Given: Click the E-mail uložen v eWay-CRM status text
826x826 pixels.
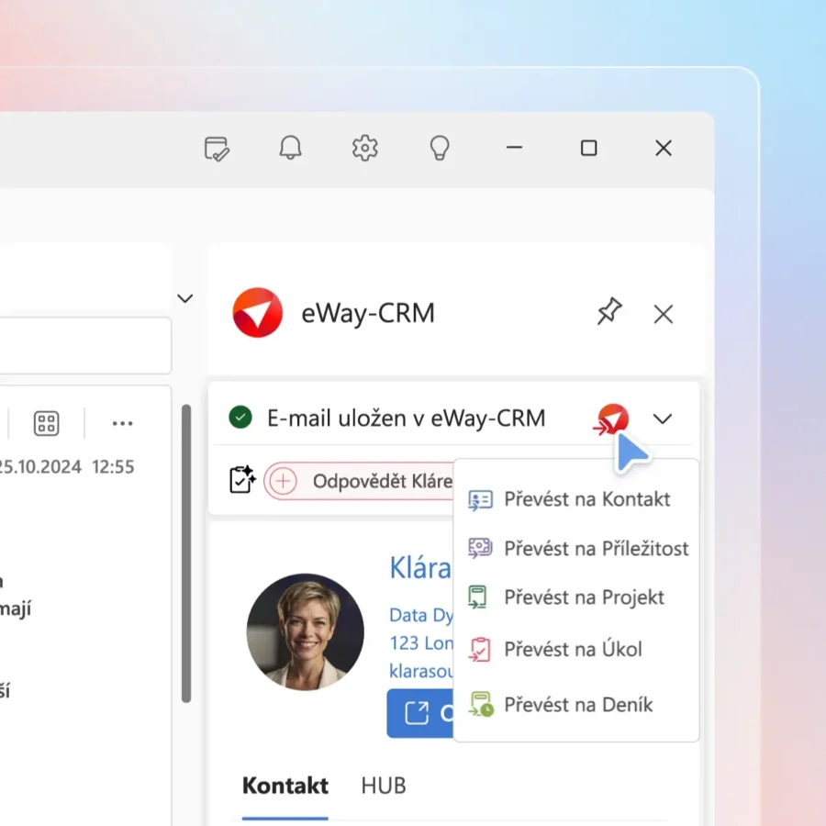Looking at the screenshot, I should tap(407, 419).
